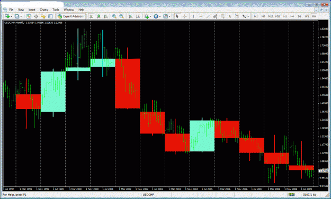This screenshot has height=199, width=331.
Task: Click the chart document icon beside File
Action: point(5,10)
